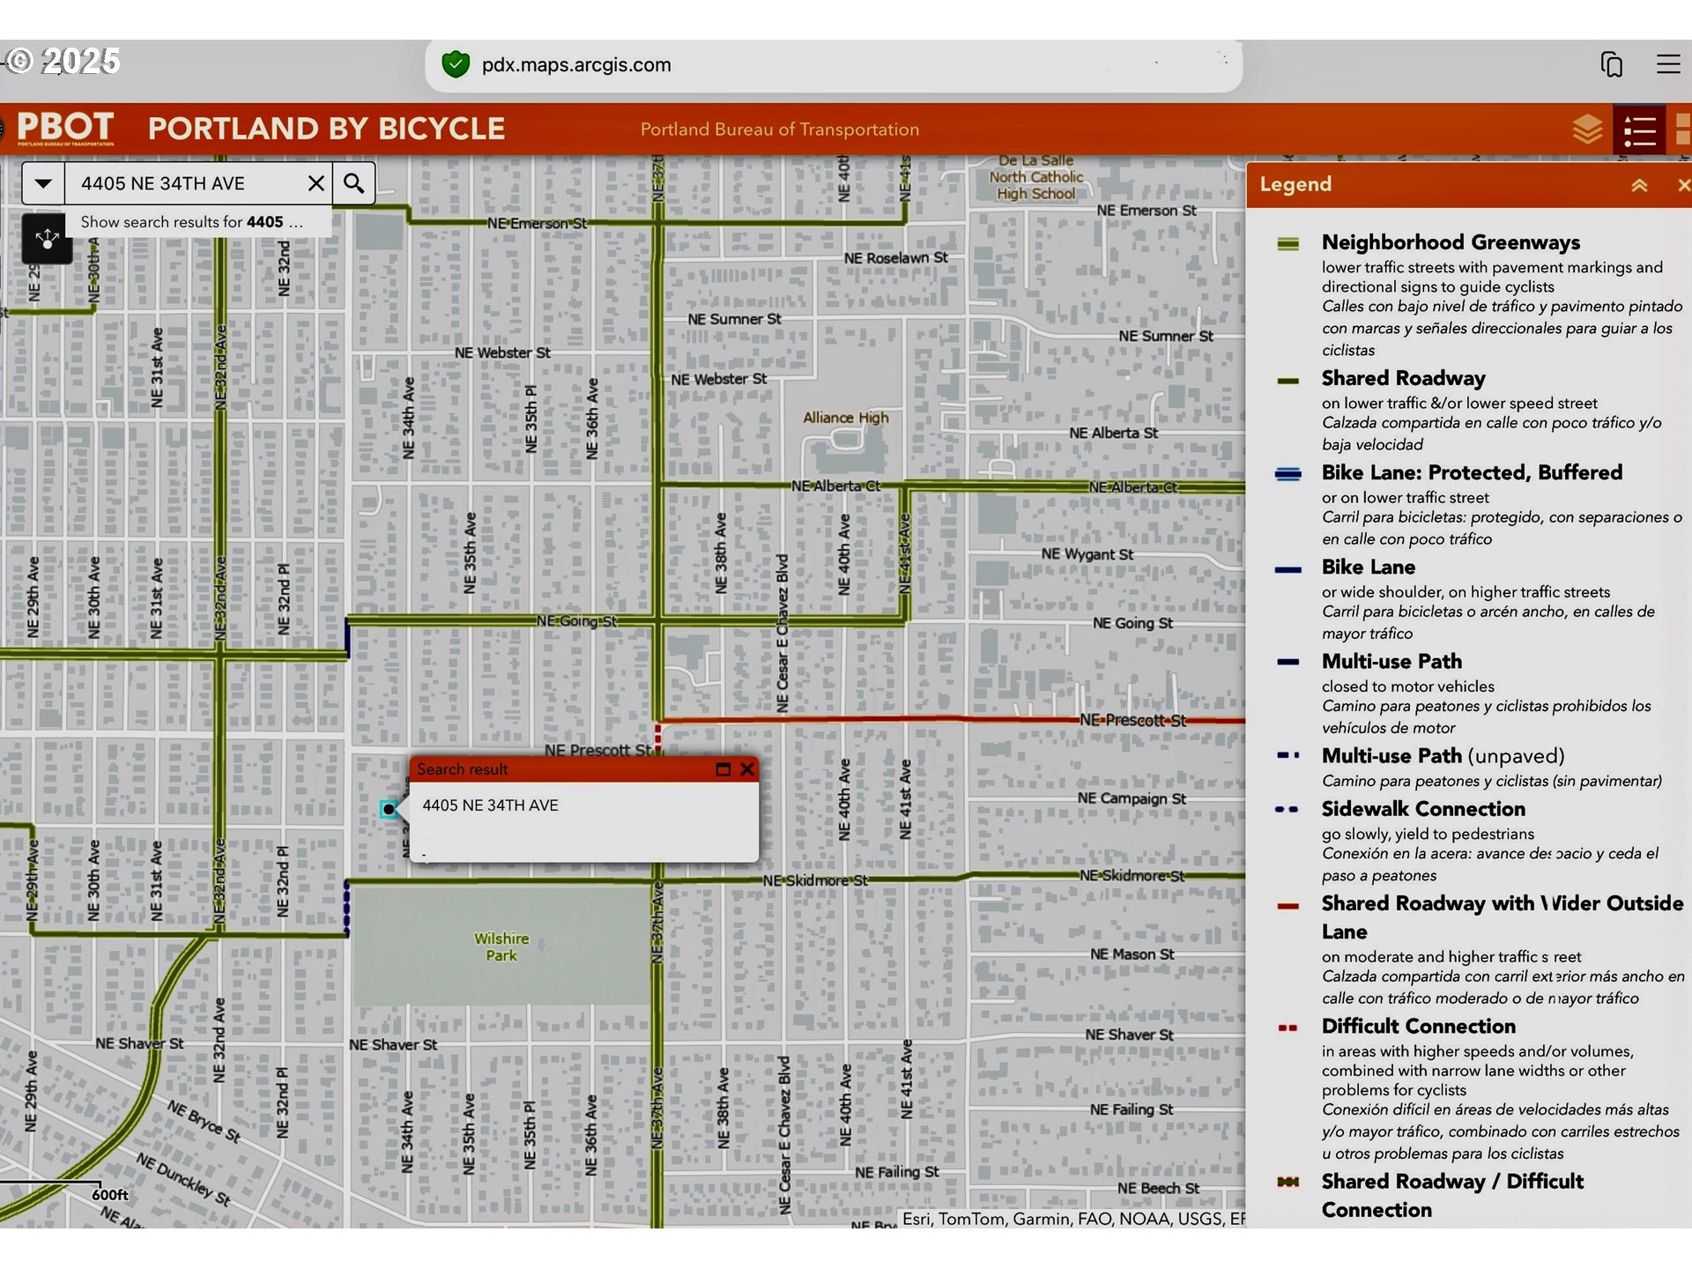
Task: Open the browser hamburger menu
Action: tap(1668, 63)
